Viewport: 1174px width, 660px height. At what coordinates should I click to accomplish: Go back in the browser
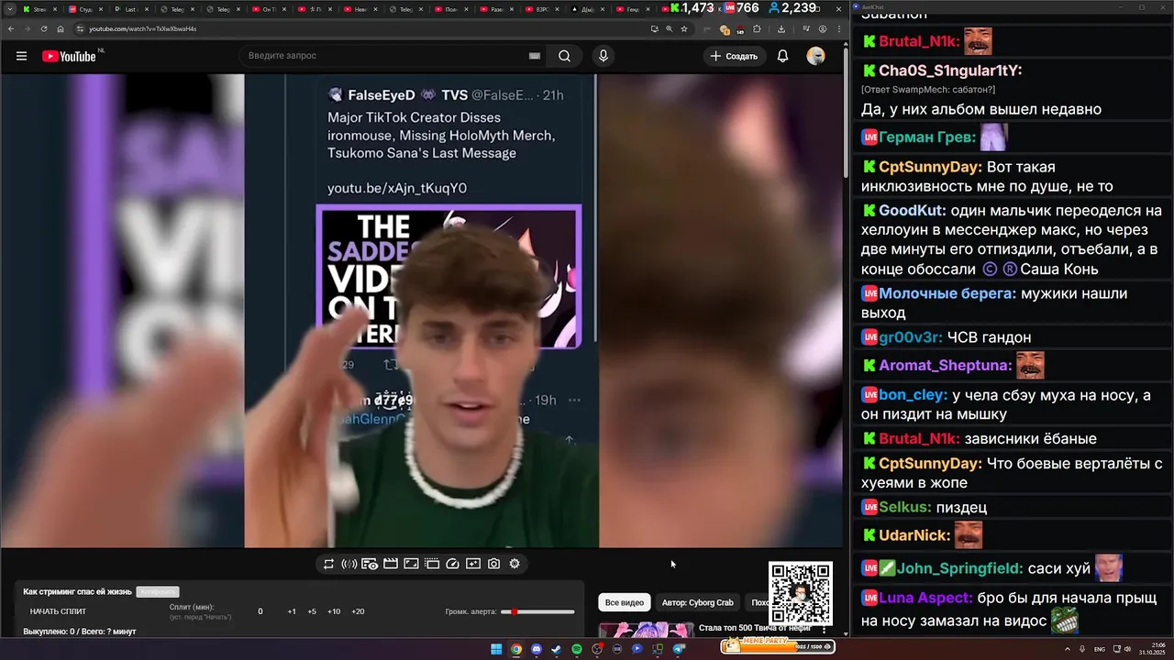tap(10, 28)
